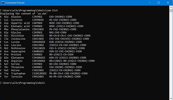The height and width of the screenshot is (100, 173).
Task: Click formula 'C6H14N4O2' for Arginine
Action: (x=39, y=61)
